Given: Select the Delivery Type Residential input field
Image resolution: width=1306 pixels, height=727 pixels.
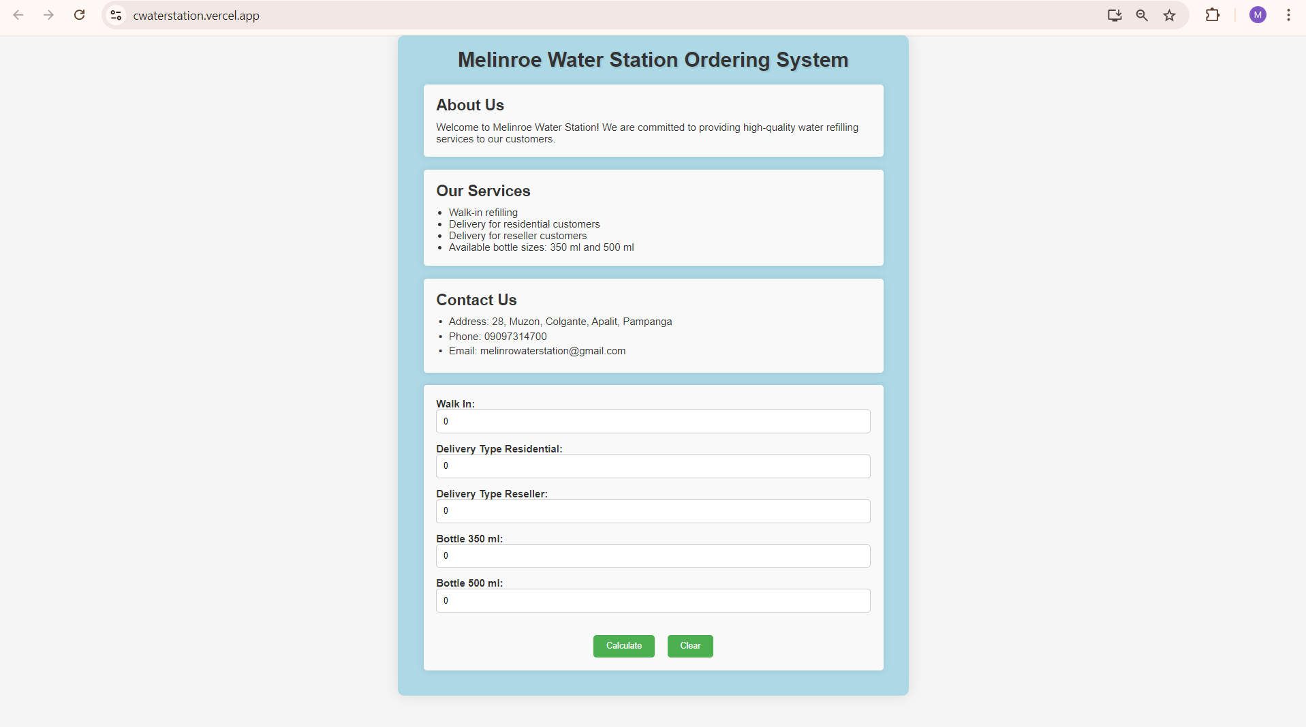Looking at the screenshot, I should [652, 466].
